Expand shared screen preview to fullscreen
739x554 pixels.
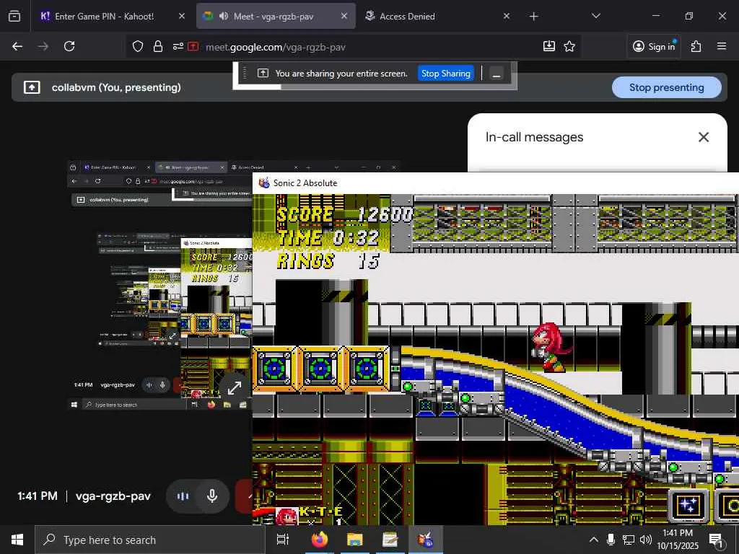pos(235,387)
